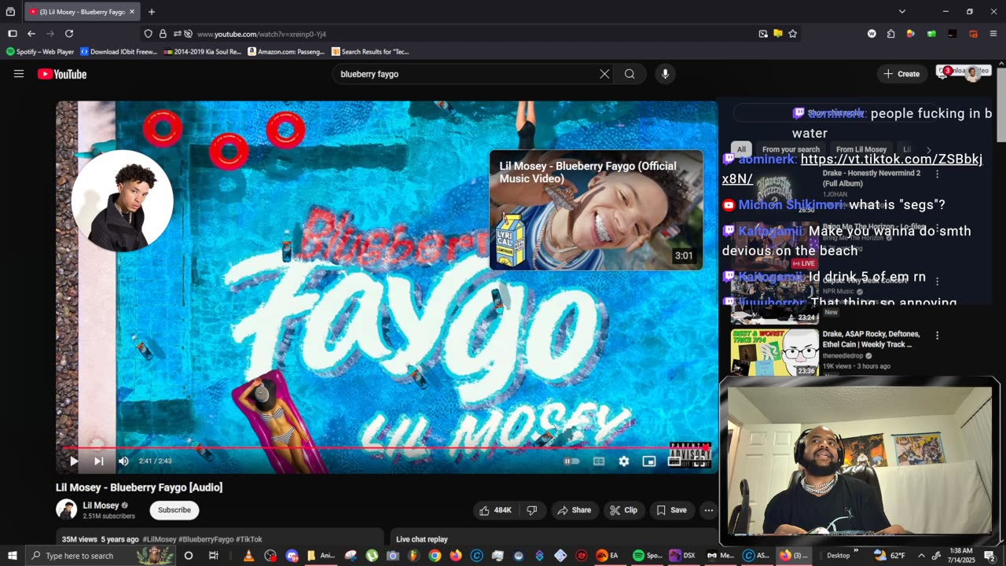Click the Windows taskbar search box
The height and width of the screenshot is (566, 1006).
point(101,556)
